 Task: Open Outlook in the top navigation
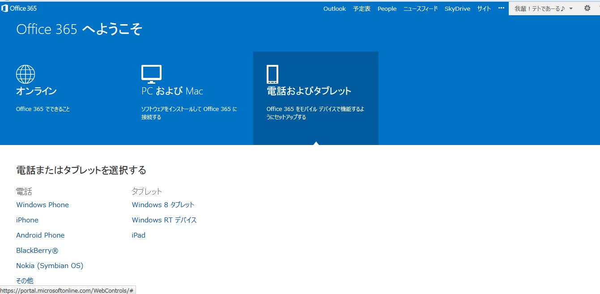click(x=335, y=9)
